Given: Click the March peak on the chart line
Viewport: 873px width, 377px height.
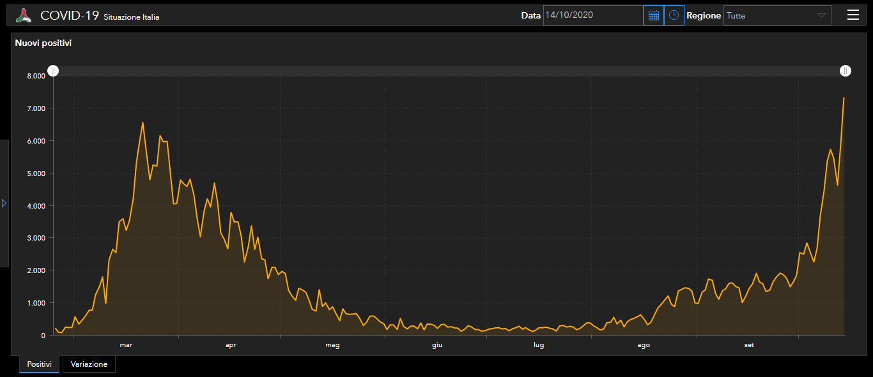Looking at the screenshot, I should 143,122.
